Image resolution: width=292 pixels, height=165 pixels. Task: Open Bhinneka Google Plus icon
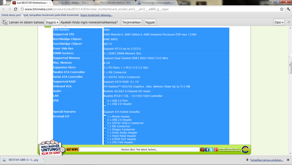(216, 150)
